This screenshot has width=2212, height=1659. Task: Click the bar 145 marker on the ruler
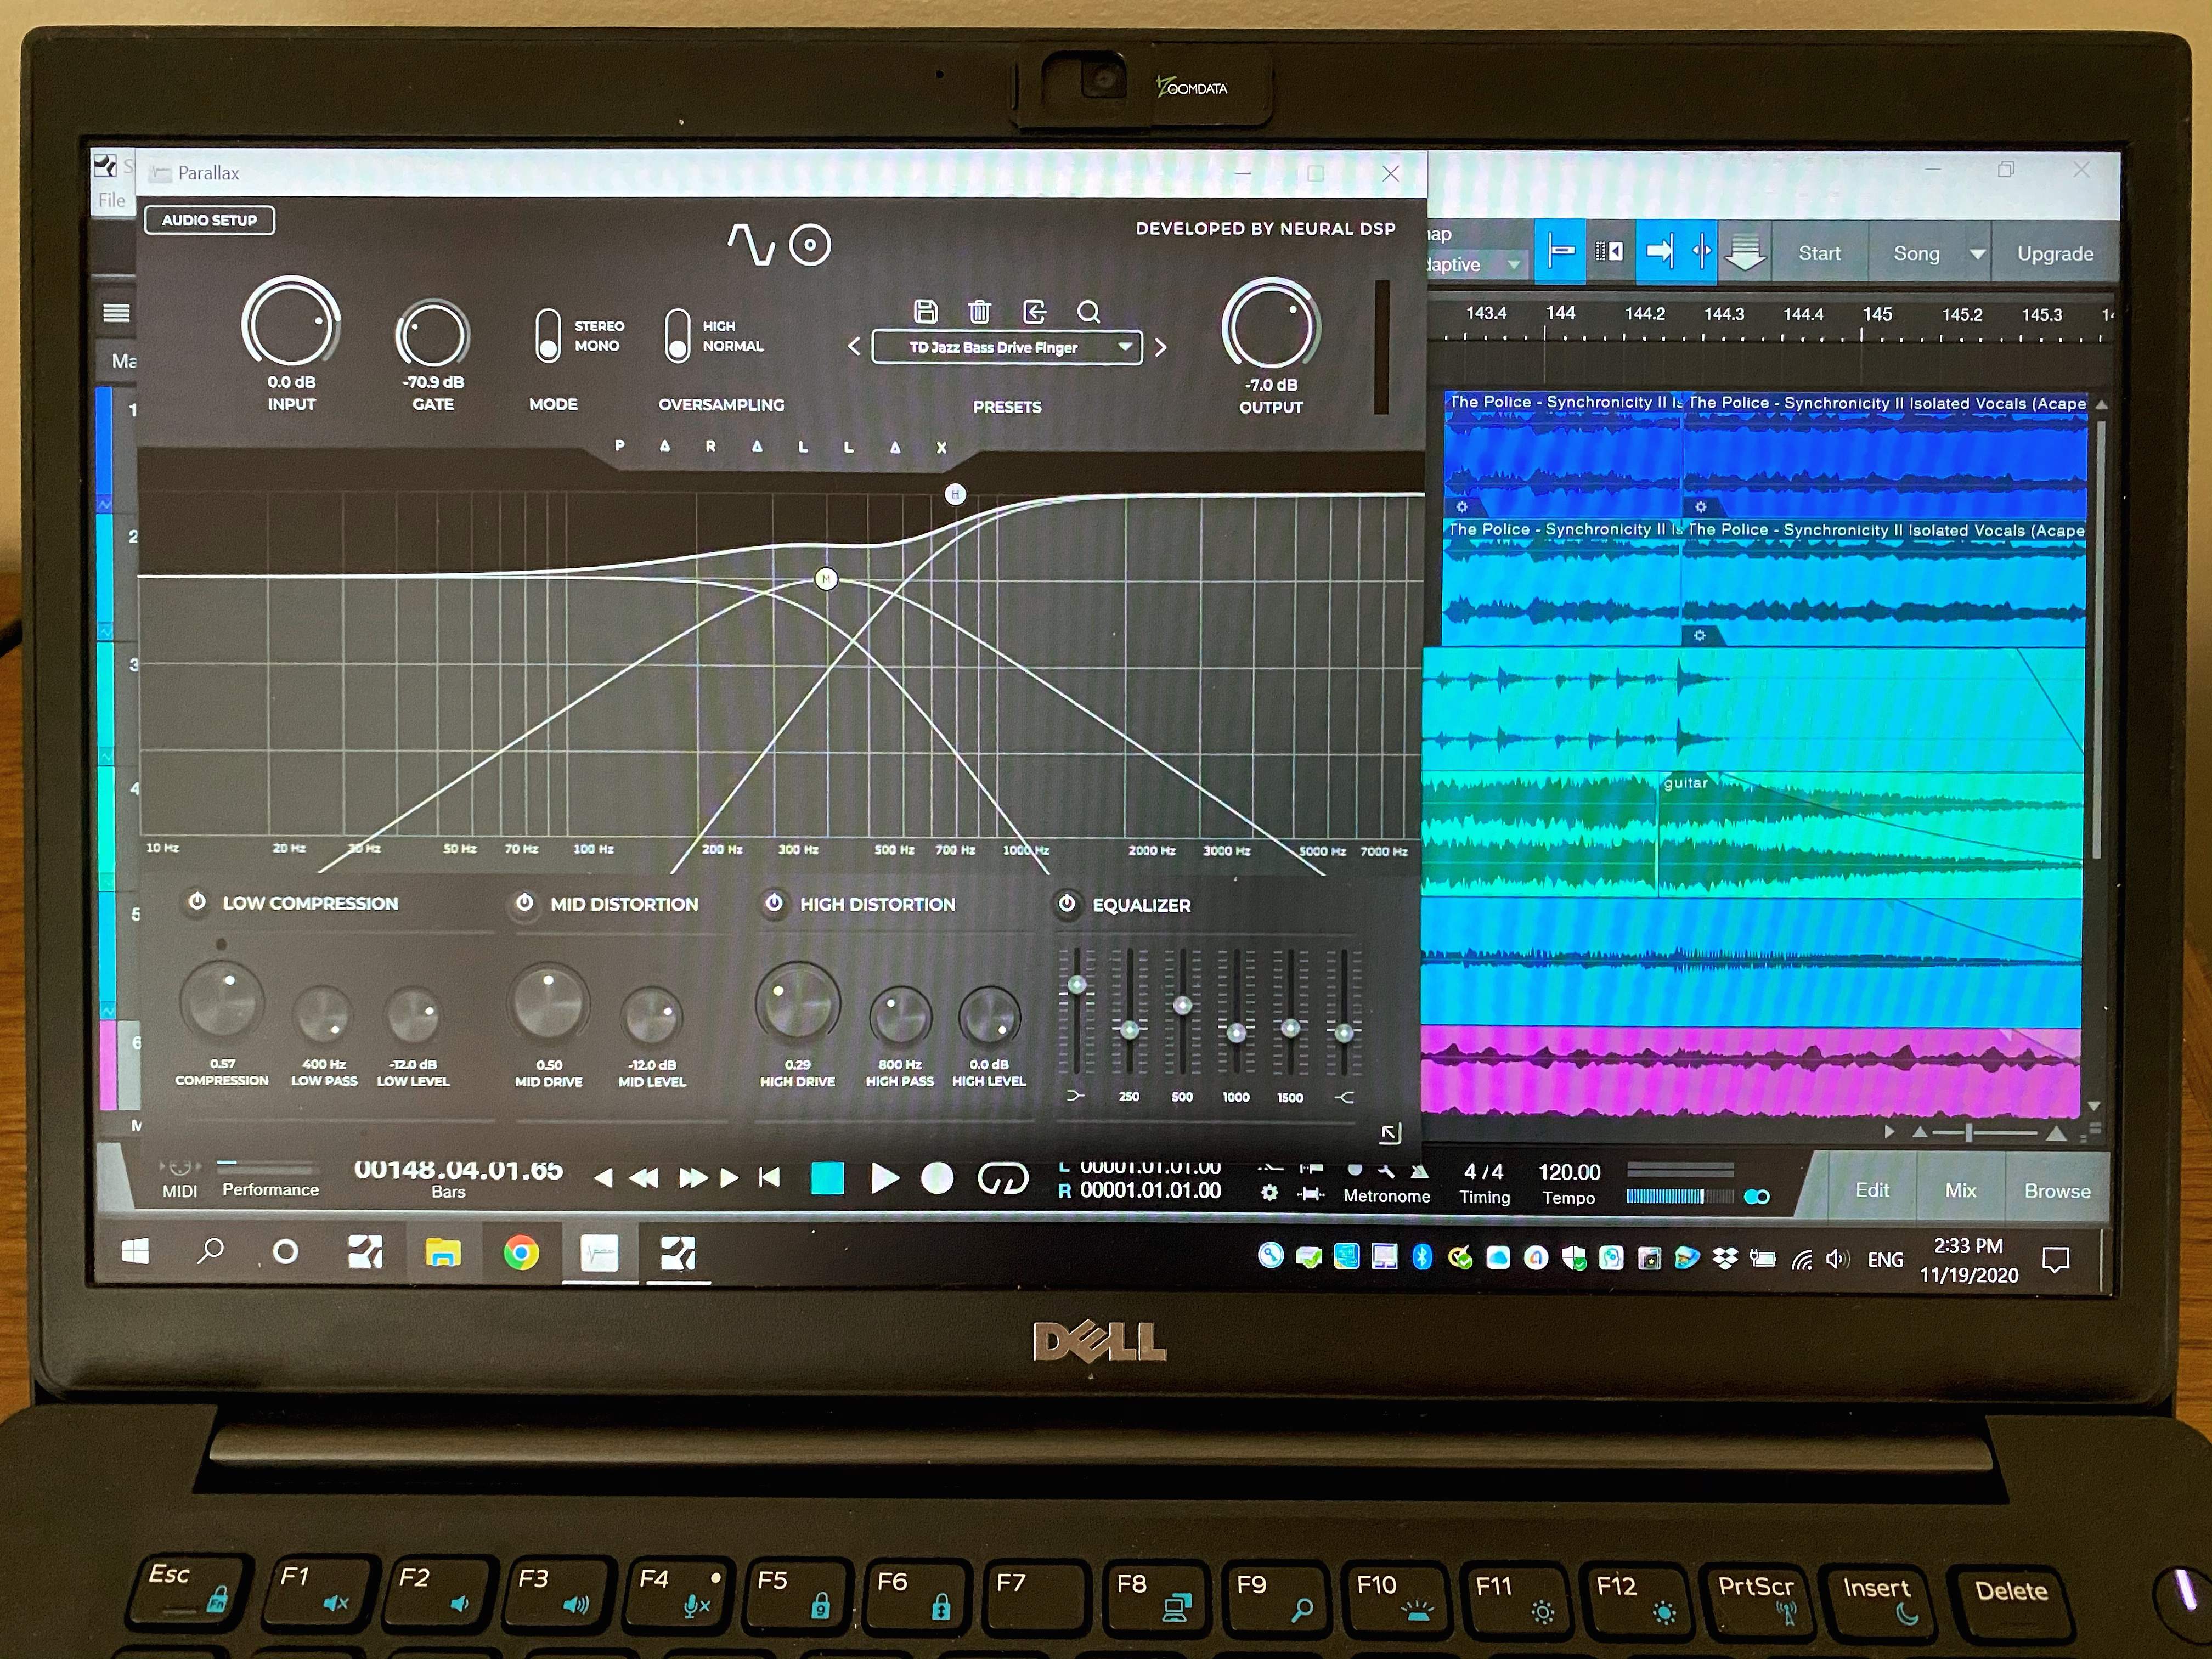point(1877,314)
